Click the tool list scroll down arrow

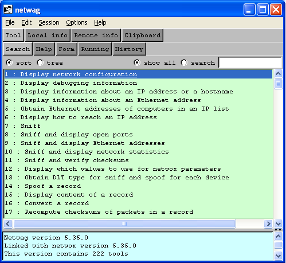[278, 223]
